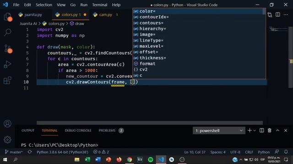
Task: Split the terminal panel
Action: pos(261,131)
